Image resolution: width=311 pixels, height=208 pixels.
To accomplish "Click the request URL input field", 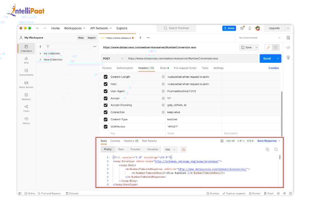I will coord(192,59).
